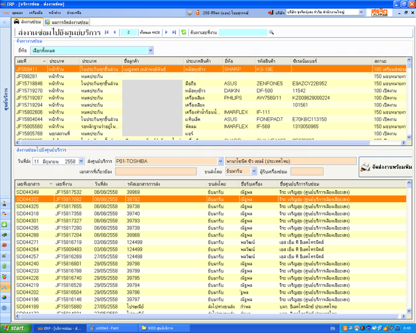Go to previous record arrow
The height and width of the screenshot is (333, 416).
(x=114, y=32)
